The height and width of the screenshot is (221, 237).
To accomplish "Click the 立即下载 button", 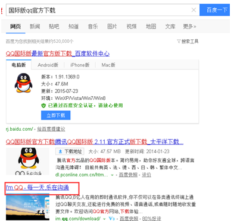I will [56, 115].
